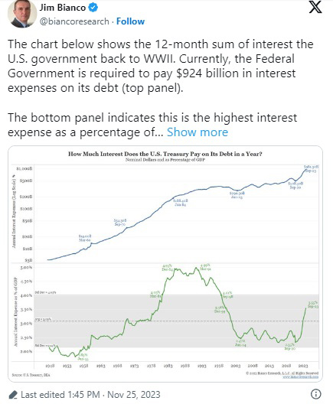
Task: Expand tweet with Show more
Action: pos(198,132)
